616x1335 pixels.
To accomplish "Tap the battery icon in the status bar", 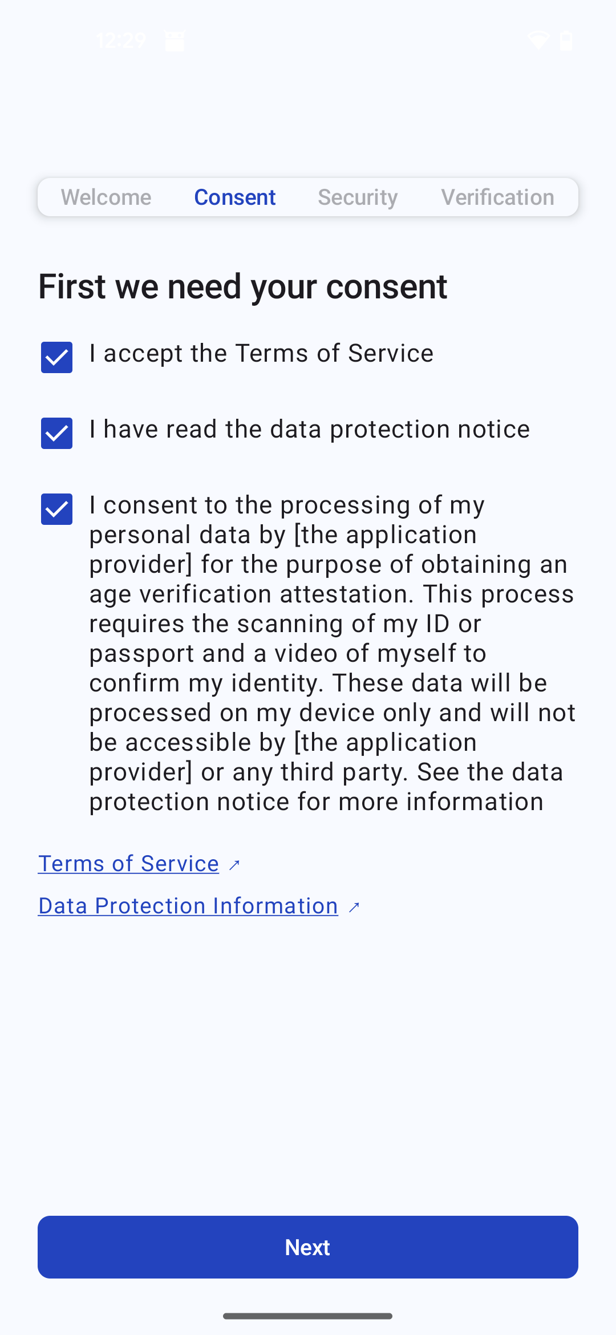I will 566,41.
